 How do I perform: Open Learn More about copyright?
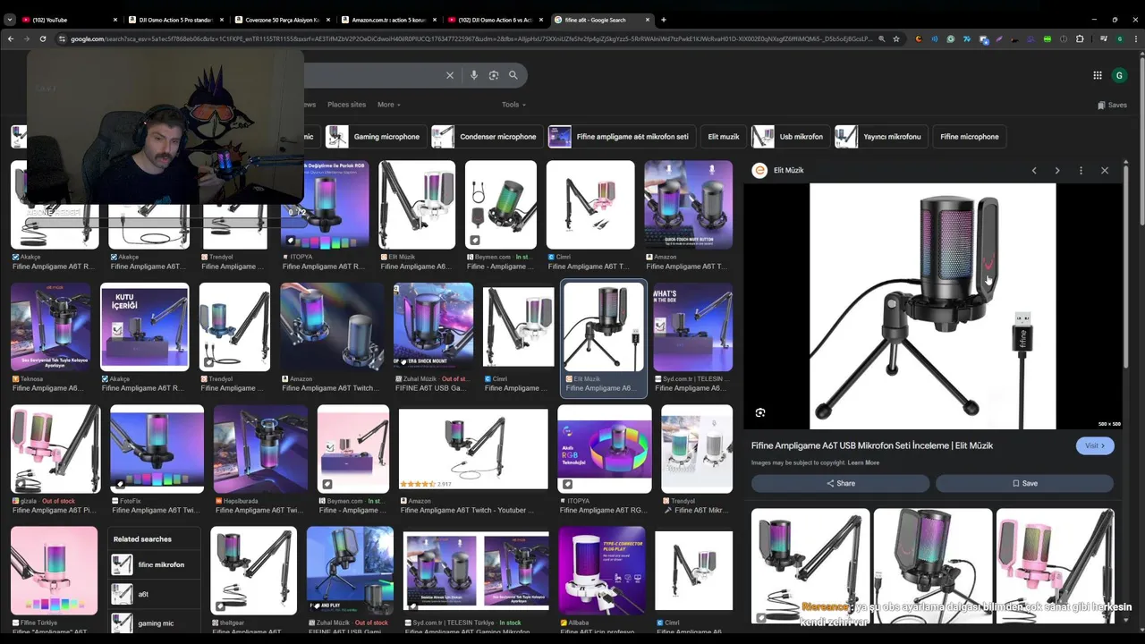coord(863,462)
